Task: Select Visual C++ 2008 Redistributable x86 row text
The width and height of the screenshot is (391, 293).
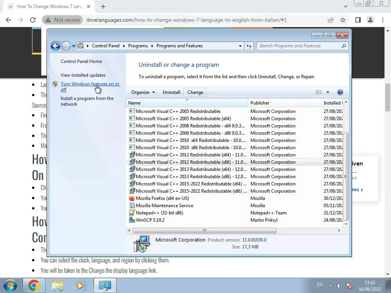Action: (190, 133)
